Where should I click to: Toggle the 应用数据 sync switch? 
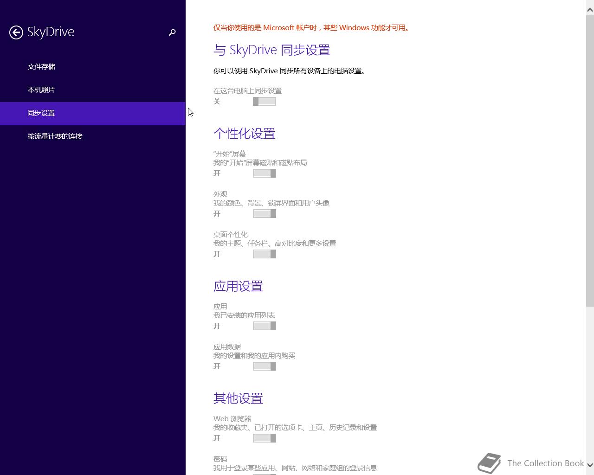[x=265, y=366]
